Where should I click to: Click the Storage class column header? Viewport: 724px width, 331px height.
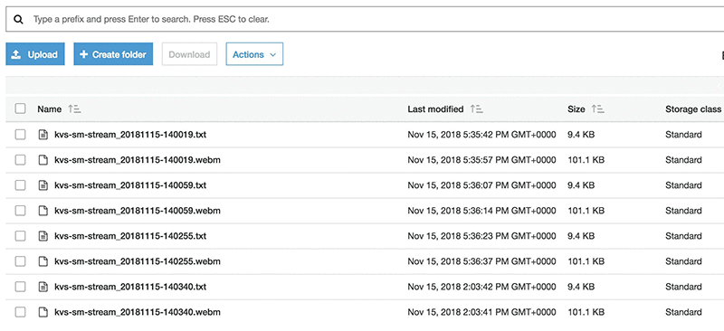[x=692, y=109]
